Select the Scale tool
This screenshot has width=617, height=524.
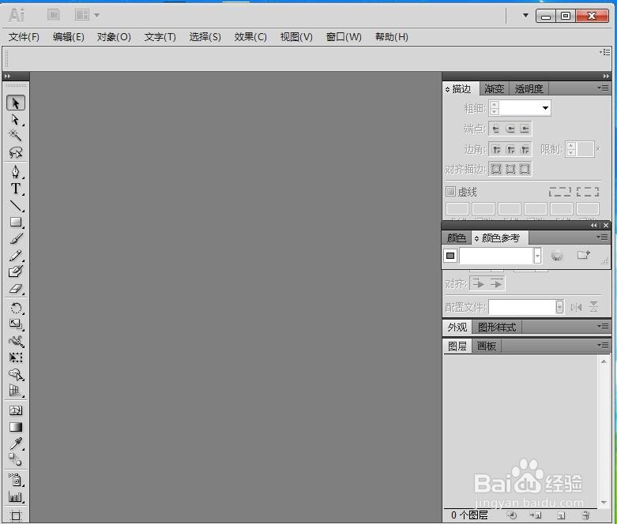pyautogui.click(x=16, y=324)
